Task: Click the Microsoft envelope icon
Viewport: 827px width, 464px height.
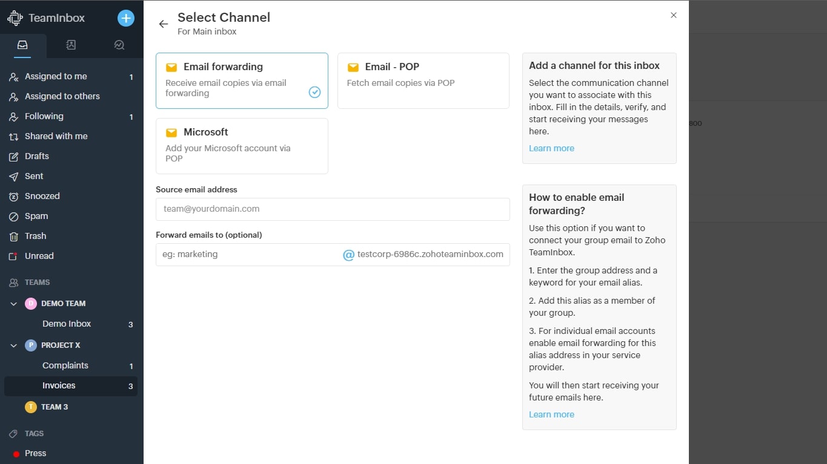Action: (x=171, y=132)
